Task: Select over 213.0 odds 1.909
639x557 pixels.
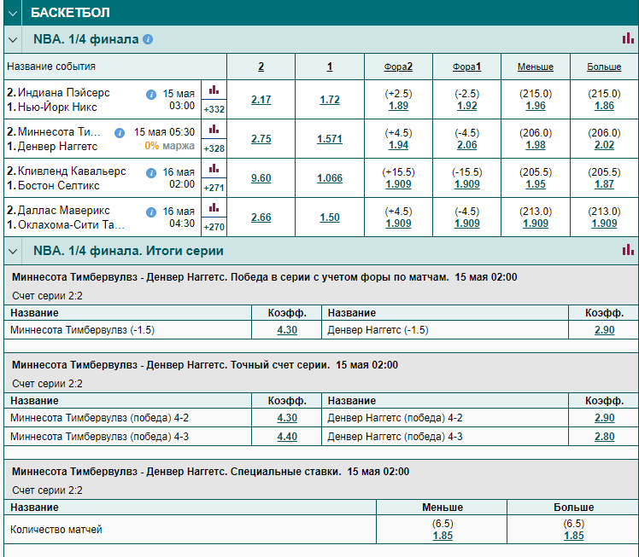Action: 604,223
